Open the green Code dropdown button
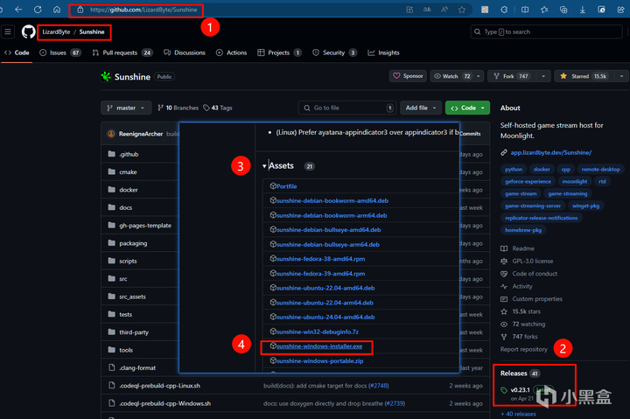 (467, 108)
